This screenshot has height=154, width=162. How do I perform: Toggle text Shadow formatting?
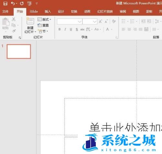[x=77, y=29]
